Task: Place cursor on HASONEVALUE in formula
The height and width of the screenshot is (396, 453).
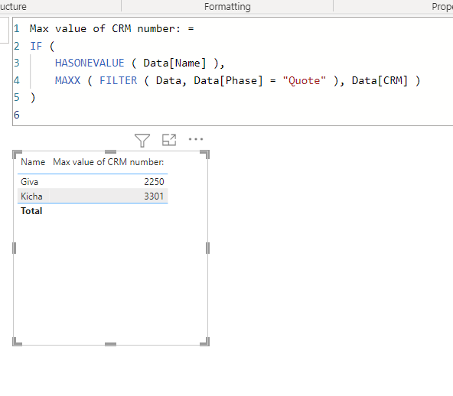Action: click(x=90, y=63)
